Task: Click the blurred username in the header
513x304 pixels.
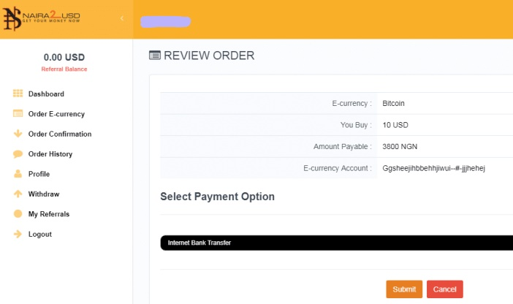Action: point(166,22)
